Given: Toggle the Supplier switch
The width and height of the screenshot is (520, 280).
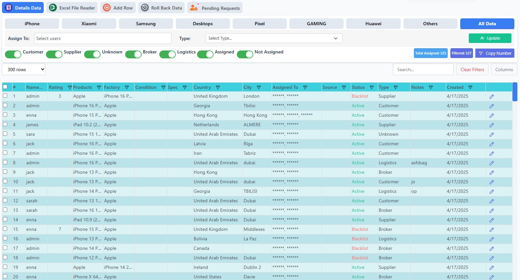Looking at the screenshot, I should click(54, 54).
